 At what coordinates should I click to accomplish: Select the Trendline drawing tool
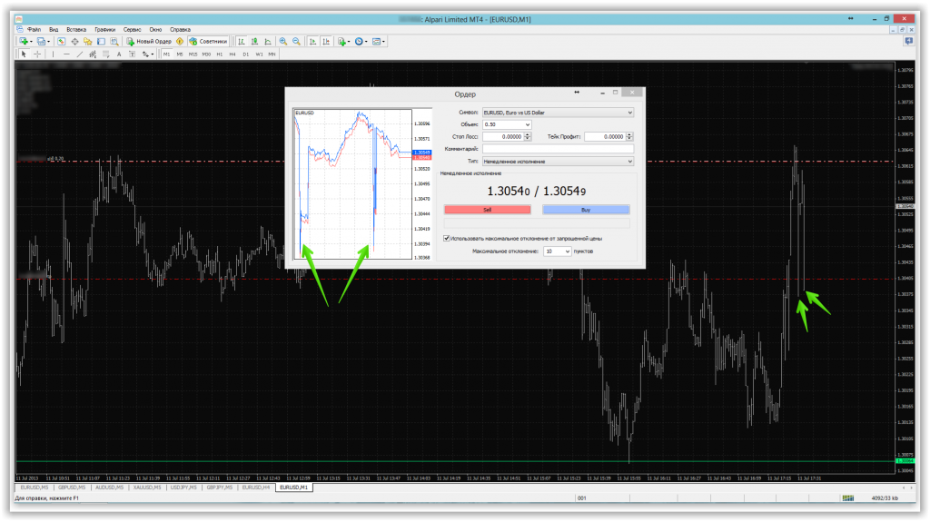80,54
